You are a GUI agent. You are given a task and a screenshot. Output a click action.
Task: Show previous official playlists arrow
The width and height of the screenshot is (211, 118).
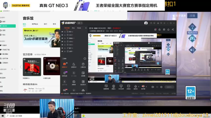pos(21,67)
